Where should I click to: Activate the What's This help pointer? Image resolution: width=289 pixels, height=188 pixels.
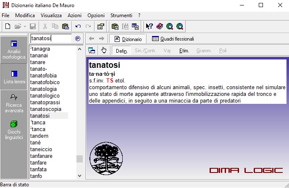point(149,26)
